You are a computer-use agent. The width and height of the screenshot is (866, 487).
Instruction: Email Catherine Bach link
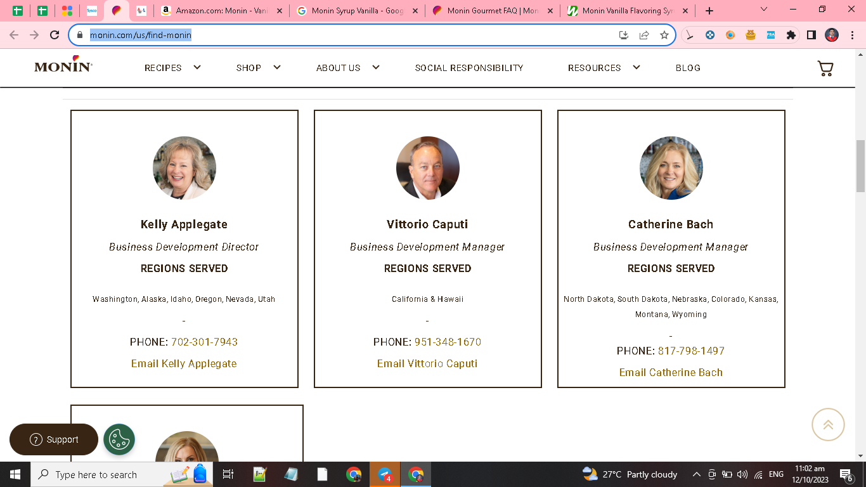[671, 372]
